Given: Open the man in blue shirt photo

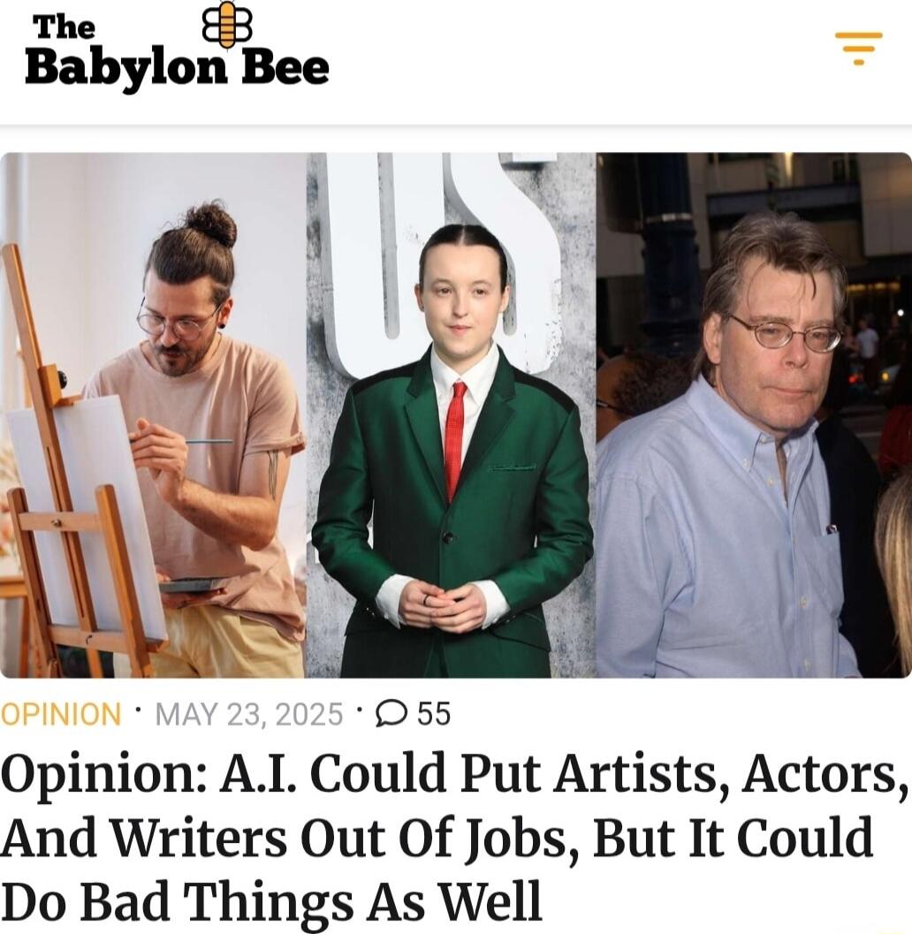Looking at the screenshot, I should (x=754, y=415).
